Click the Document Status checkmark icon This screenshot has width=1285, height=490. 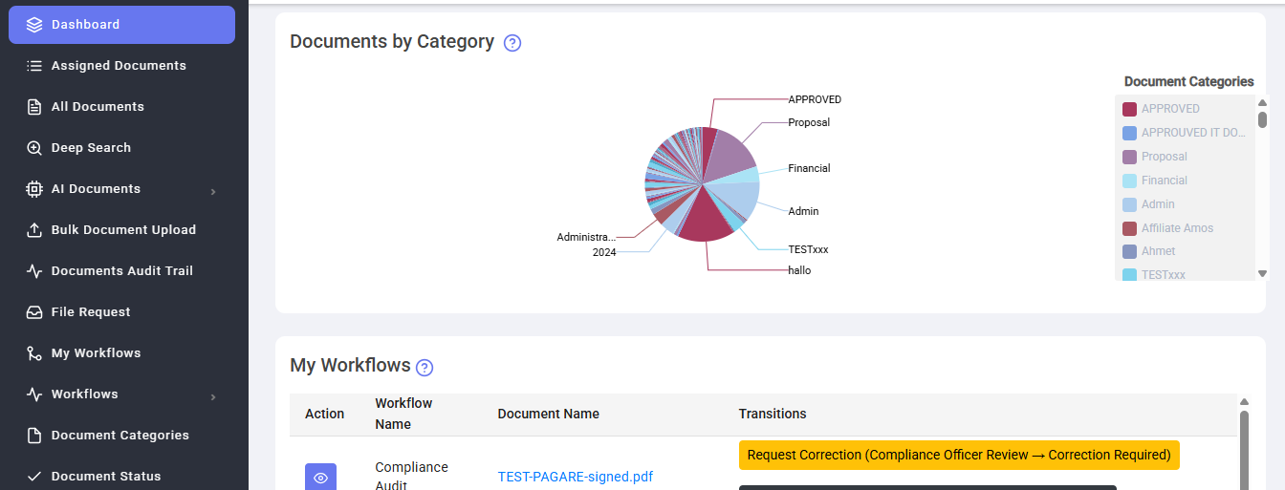(x=34, y=477)
